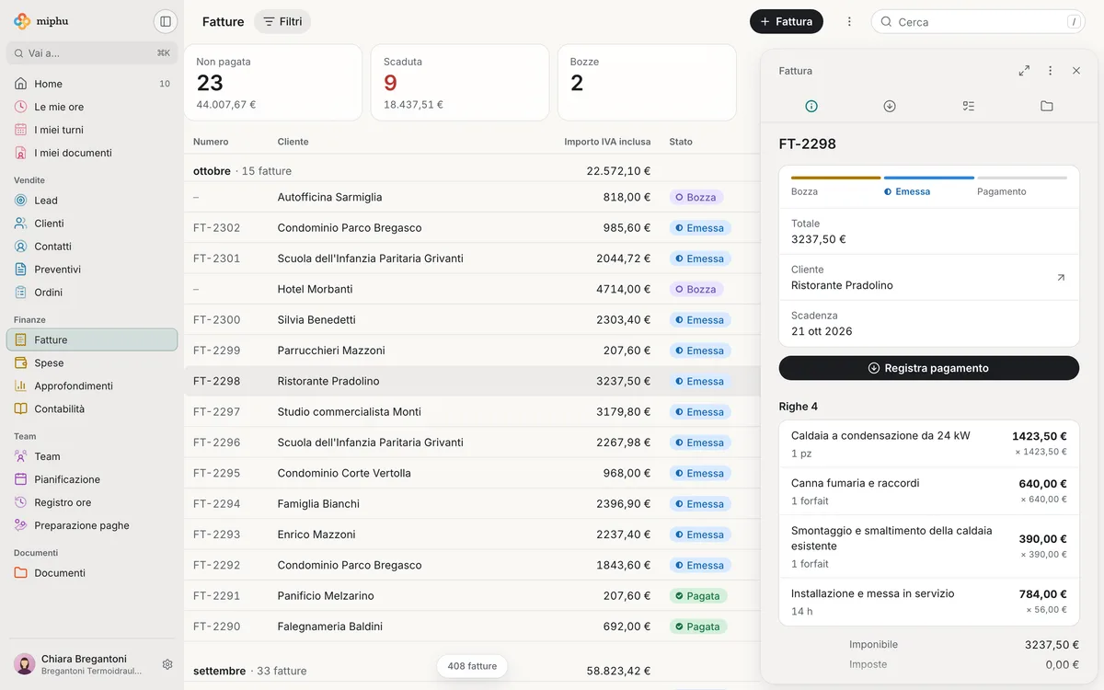Viewport: 1104px width, 690px height.
Task: Open Contabilità book icon
Action: pos(21,408)
